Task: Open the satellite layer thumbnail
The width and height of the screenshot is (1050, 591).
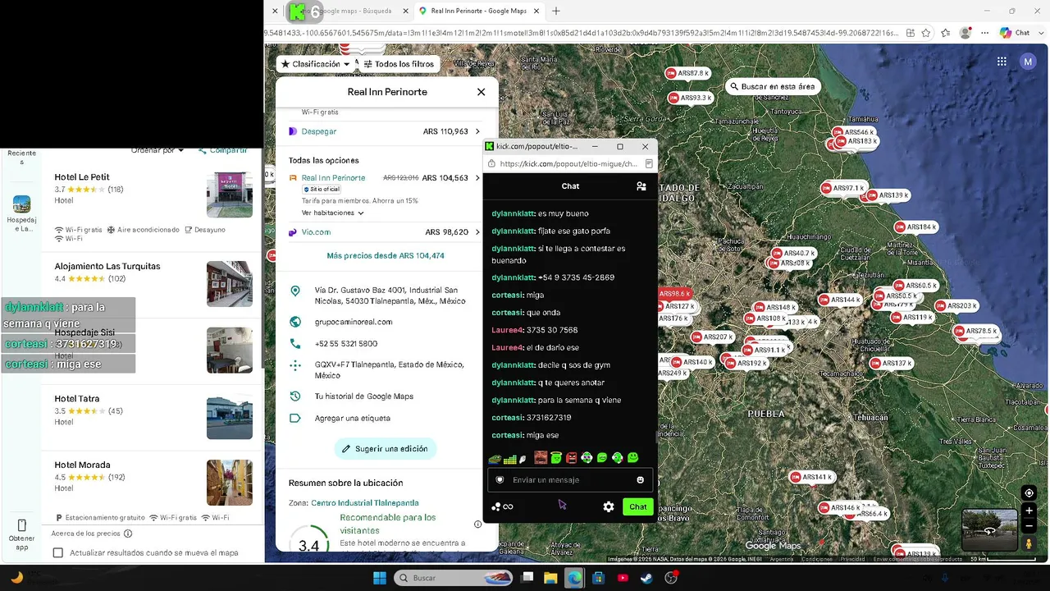Action: pyautogui.click(x=989, y=530)
